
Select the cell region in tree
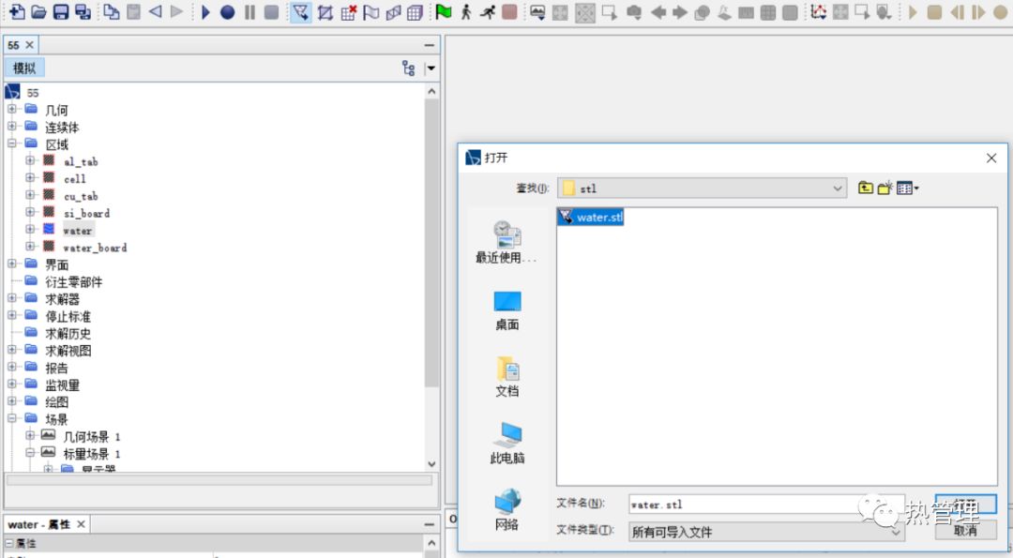74,179
